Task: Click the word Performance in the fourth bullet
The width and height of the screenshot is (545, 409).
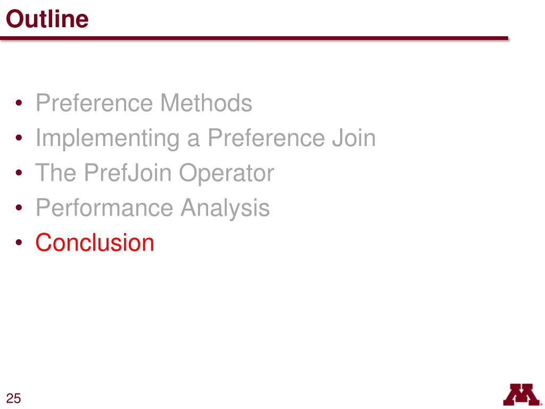Action: pos(105,208)
